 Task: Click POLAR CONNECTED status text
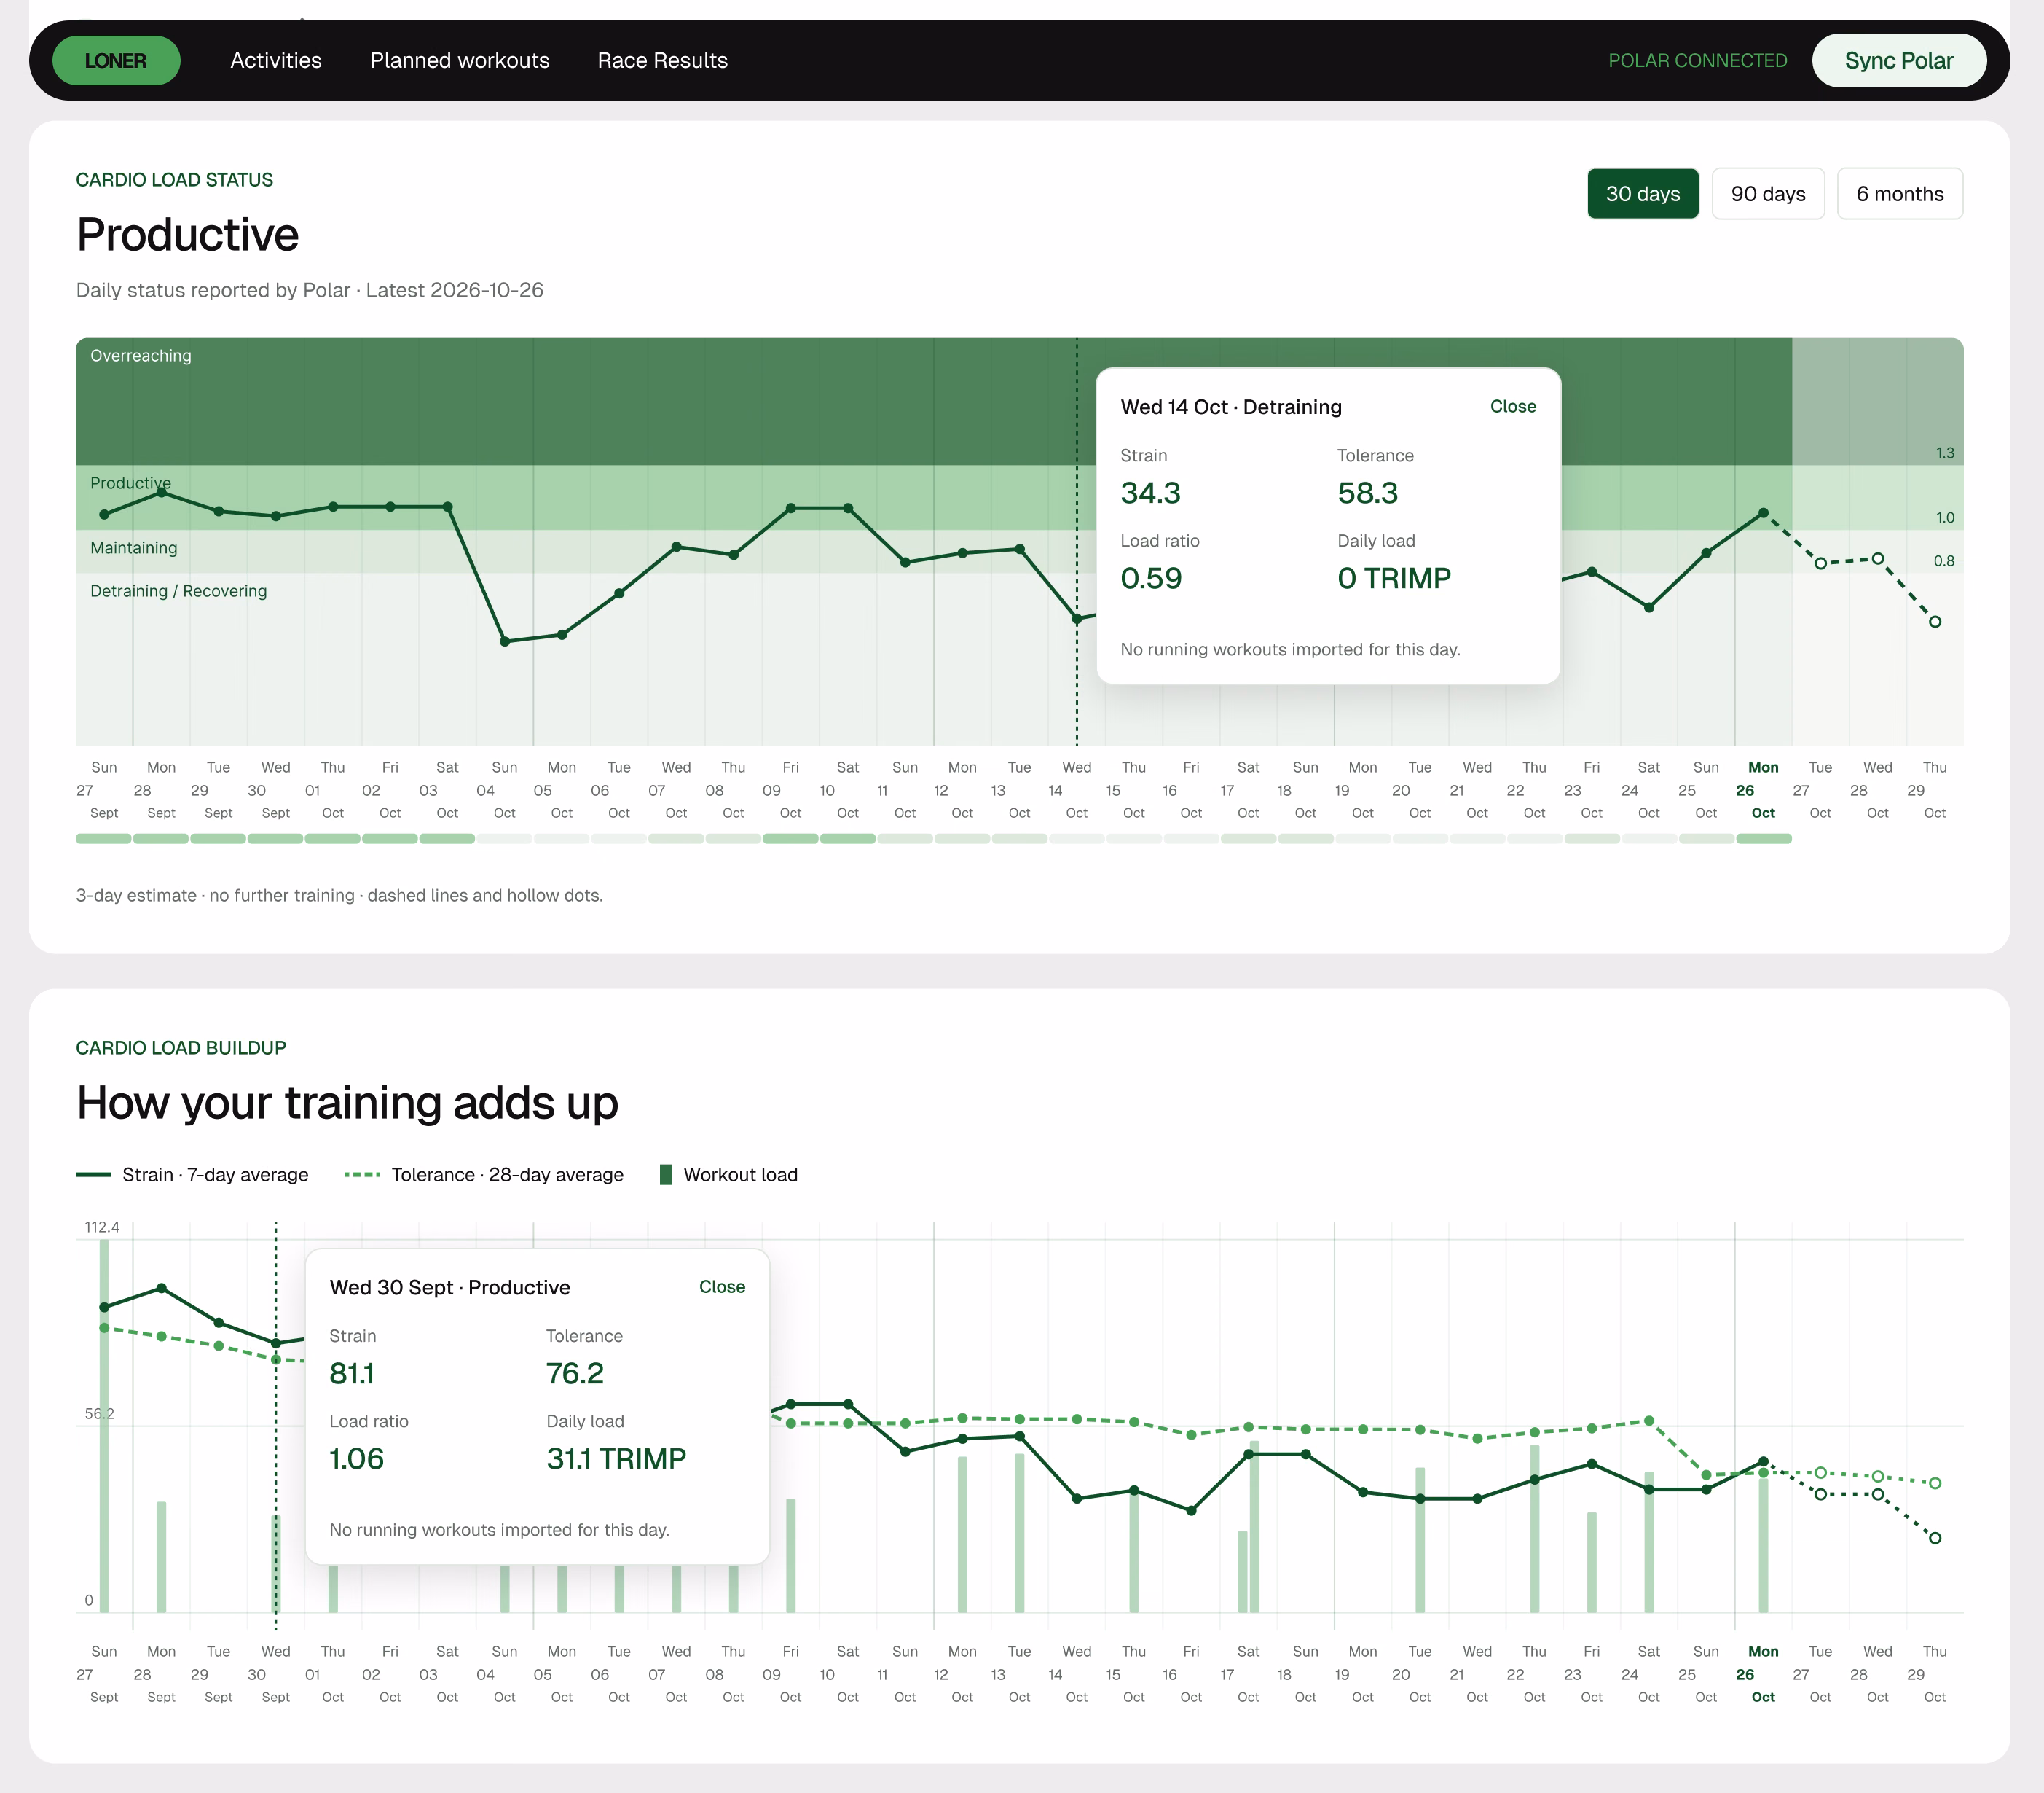(1697, 61)
